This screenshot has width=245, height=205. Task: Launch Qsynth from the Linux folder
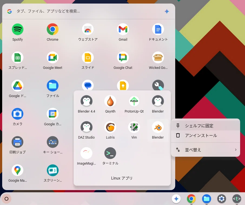110,101
